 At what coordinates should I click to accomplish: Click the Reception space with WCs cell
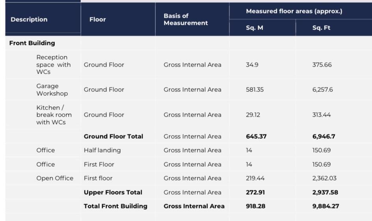pyautogui.click(x=54, y=65)
